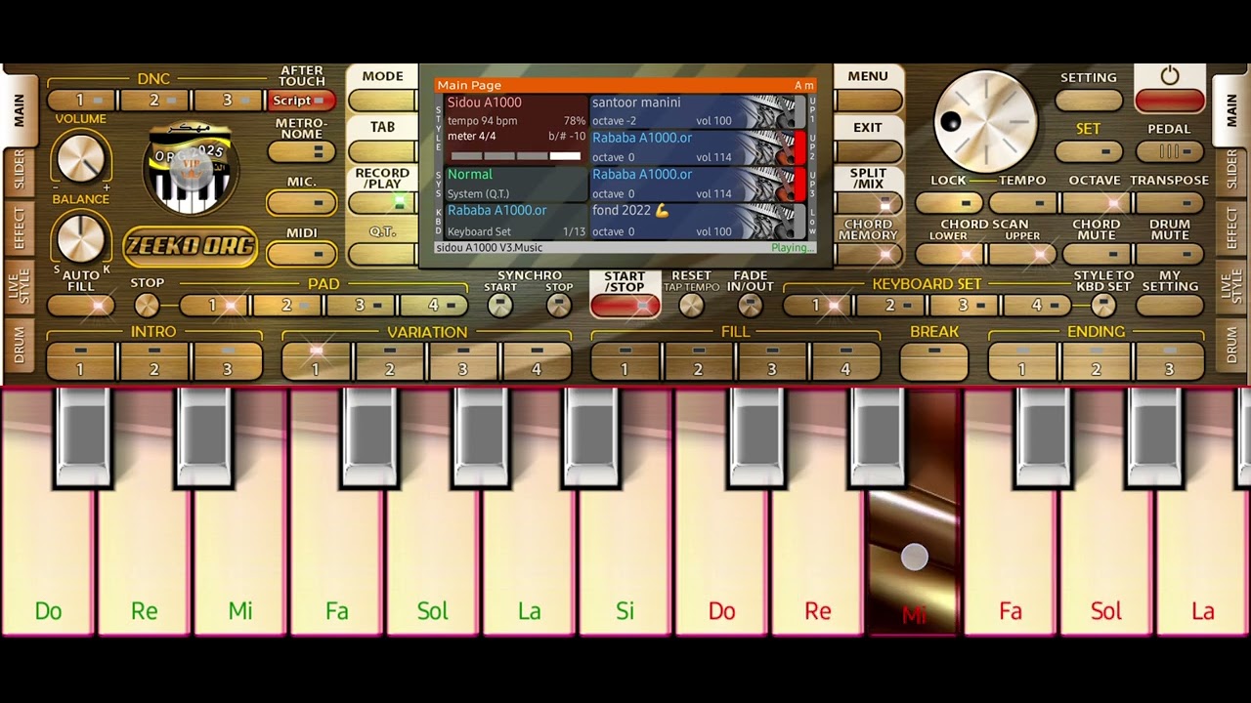Select Ending 3 button
The width and height of the screenshot is (1251, 703).
pyautogui.click(x=1169, y=361)
